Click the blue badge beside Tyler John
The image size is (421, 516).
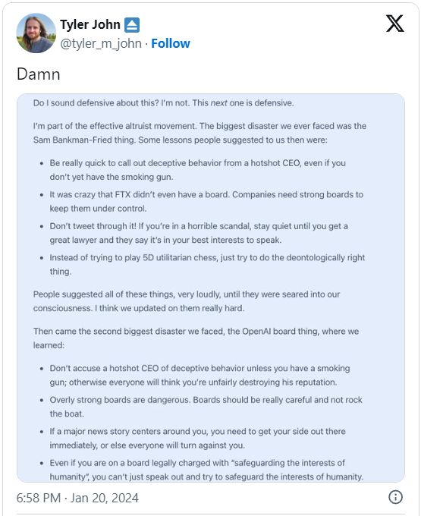[132, 25]
